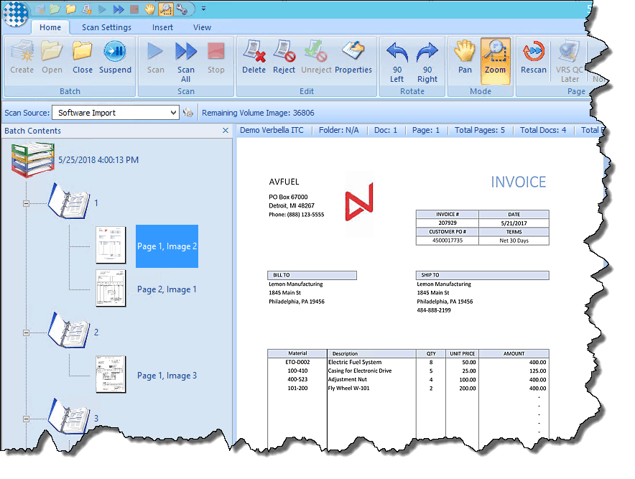
Task: Click the create batch icon in quick access toolbar
Action: tap(40, 9)
